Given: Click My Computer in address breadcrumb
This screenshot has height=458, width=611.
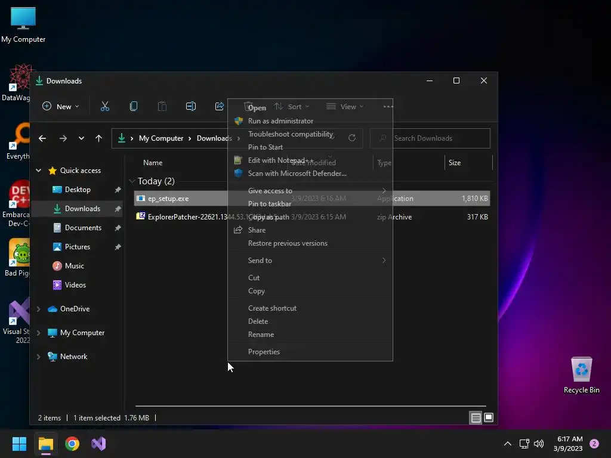Looking at the screenshot, I should tap(161, 138).
